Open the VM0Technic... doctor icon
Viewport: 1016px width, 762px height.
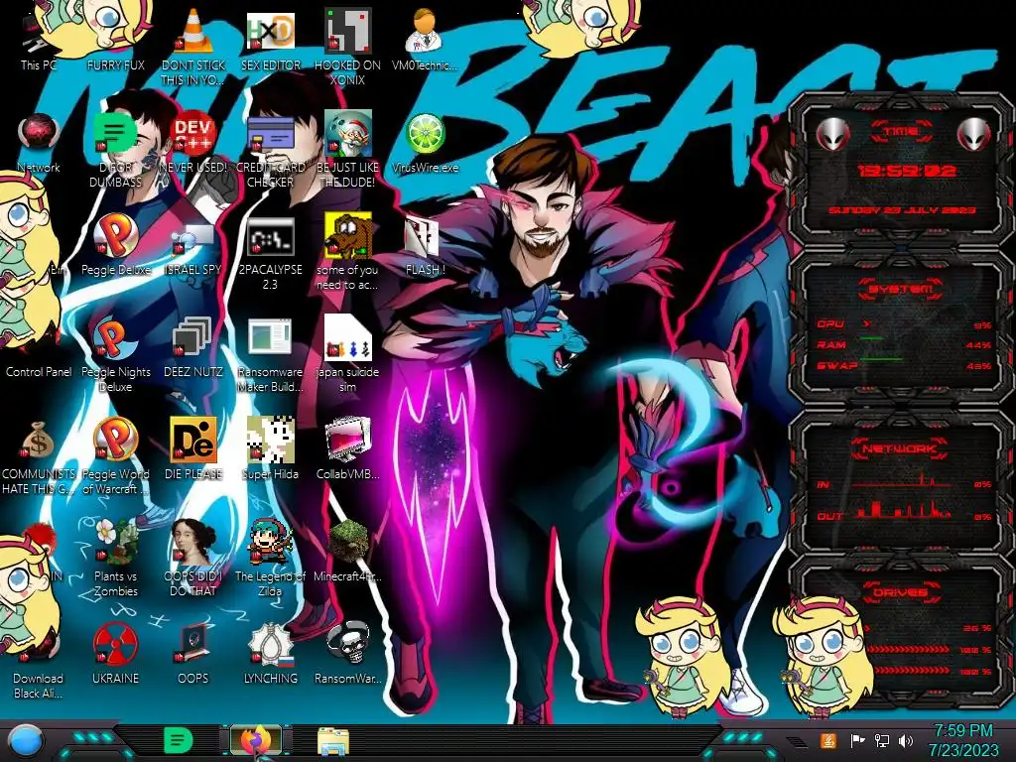click(x=425, y=33)
